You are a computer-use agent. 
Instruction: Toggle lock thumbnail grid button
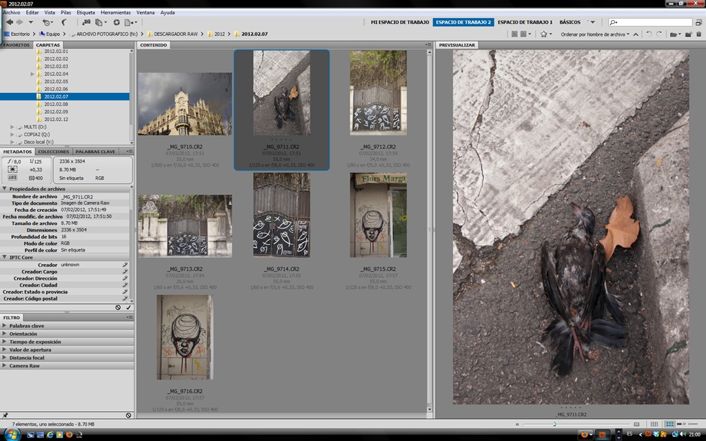(654, 424)
